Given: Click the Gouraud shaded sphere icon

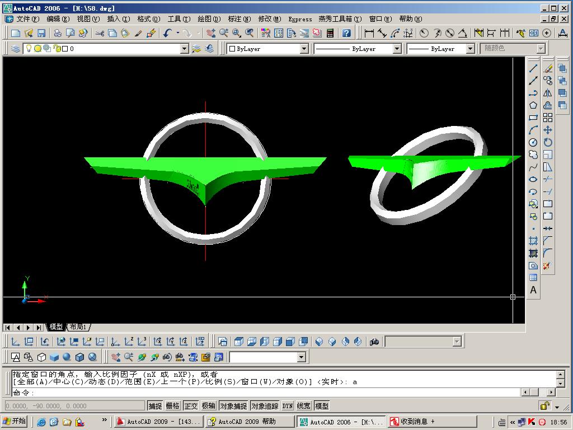Looking at the screenshot, I should pyautogui.click(x=67, y=357).
